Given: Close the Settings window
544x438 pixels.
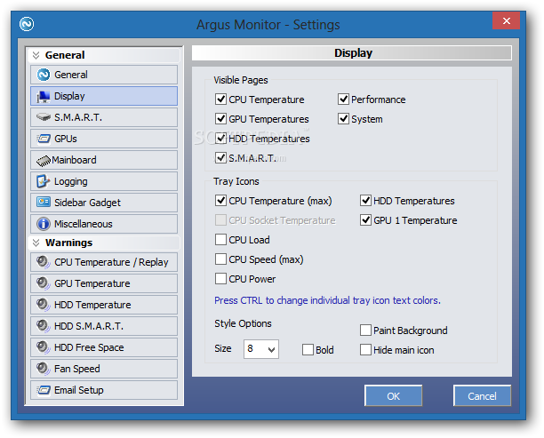Looking at the screenshot, I should click(506, 20).
